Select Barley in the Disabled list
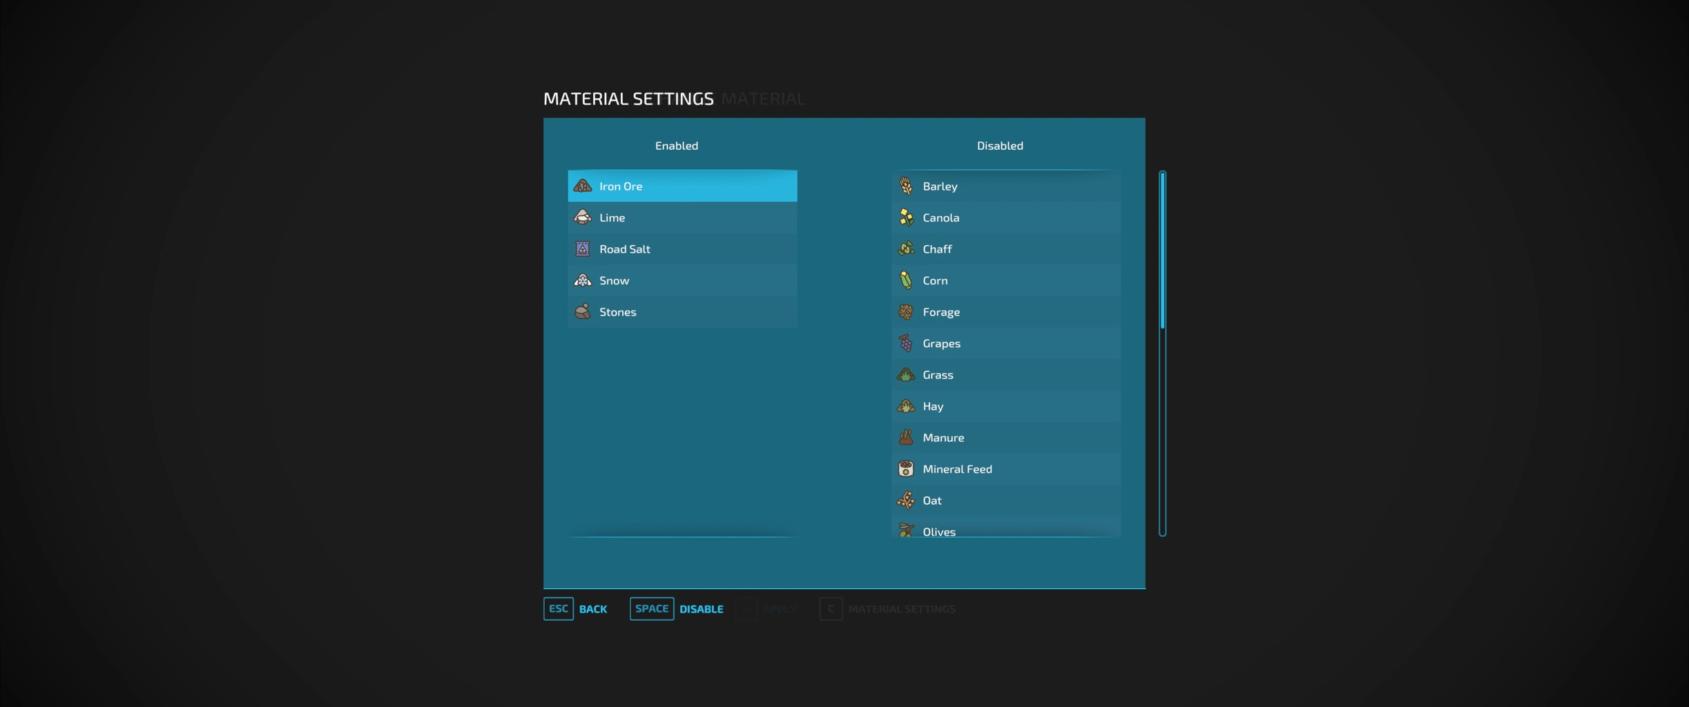This screenshot has height=707, width=1689. [1006, 186]
